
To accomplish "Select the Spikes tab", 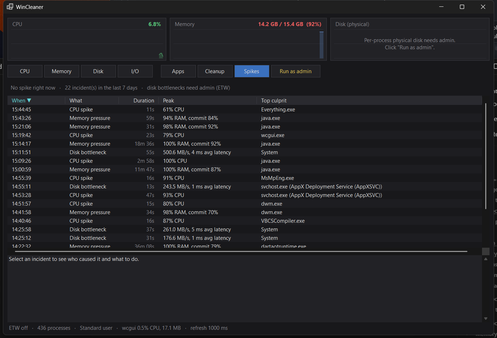I will click(252, 71).
